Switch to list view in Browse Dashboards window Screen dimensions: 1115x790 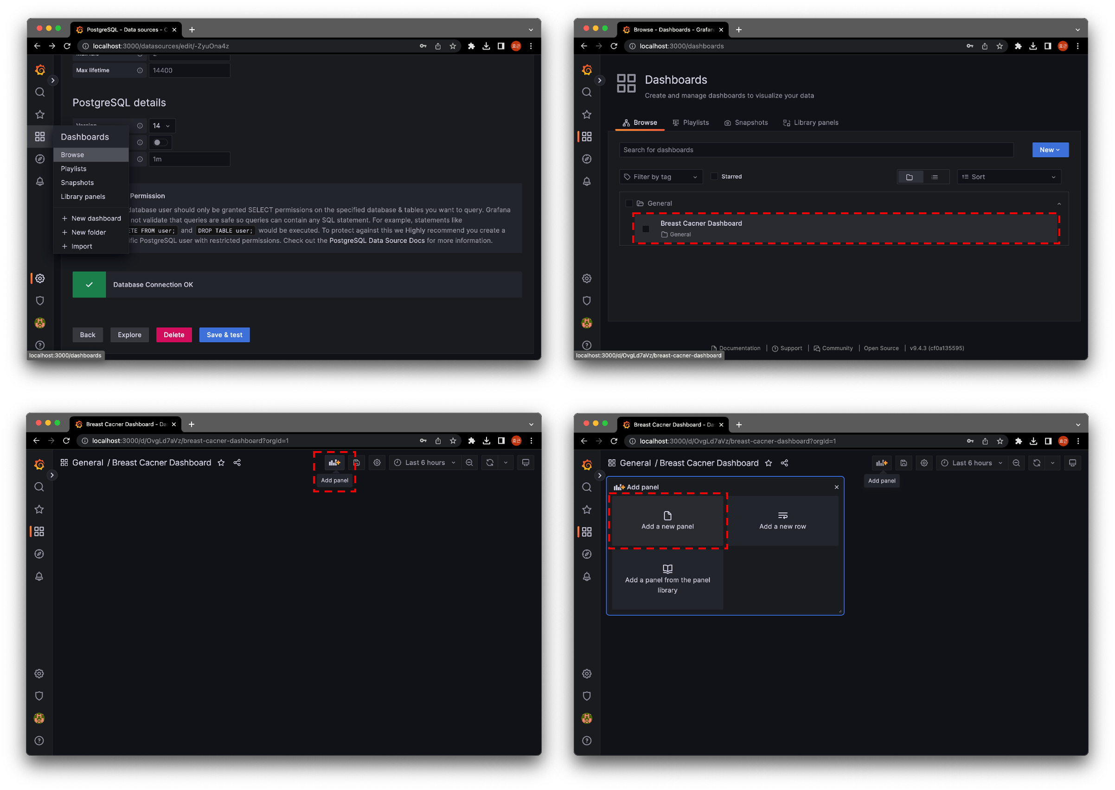tap(935, 177)
